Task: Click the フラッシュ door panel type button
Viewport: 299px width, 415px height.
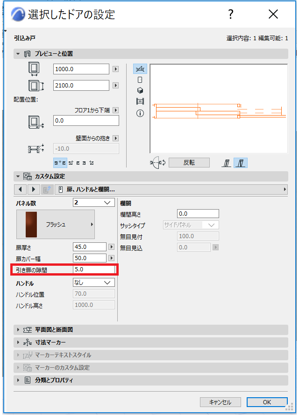Action: [56, 225]
